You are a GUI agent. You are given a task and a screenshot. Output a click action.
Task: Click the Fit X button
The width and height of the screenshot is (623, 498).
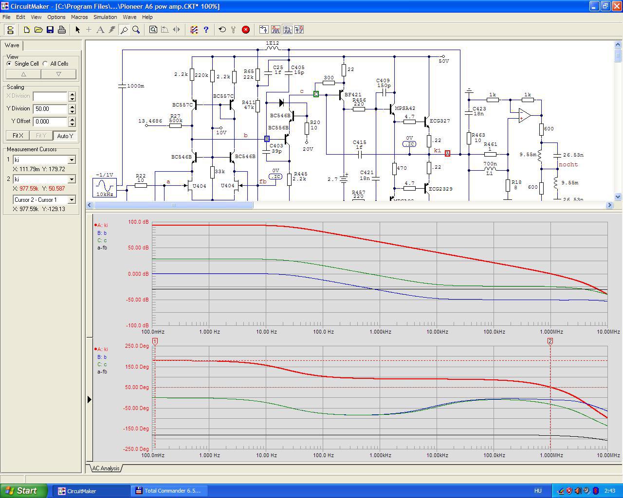(x=18, y=136)
